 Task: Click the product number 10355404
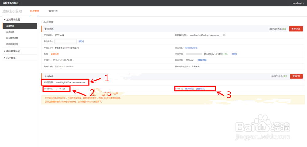point(59,35)
